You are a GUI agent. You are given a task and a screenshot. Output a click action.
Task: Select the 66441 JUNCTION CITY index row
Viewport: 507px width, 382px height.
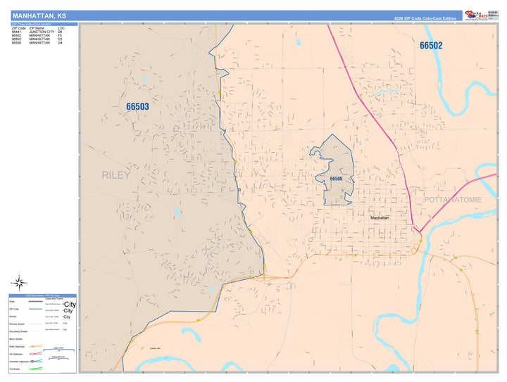point(37,32)
